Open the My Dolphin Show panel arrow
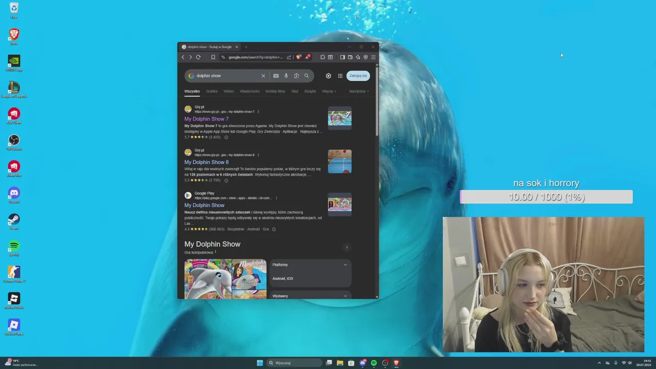The height and width of the screenshot is (369, 656). coord(346,248)
